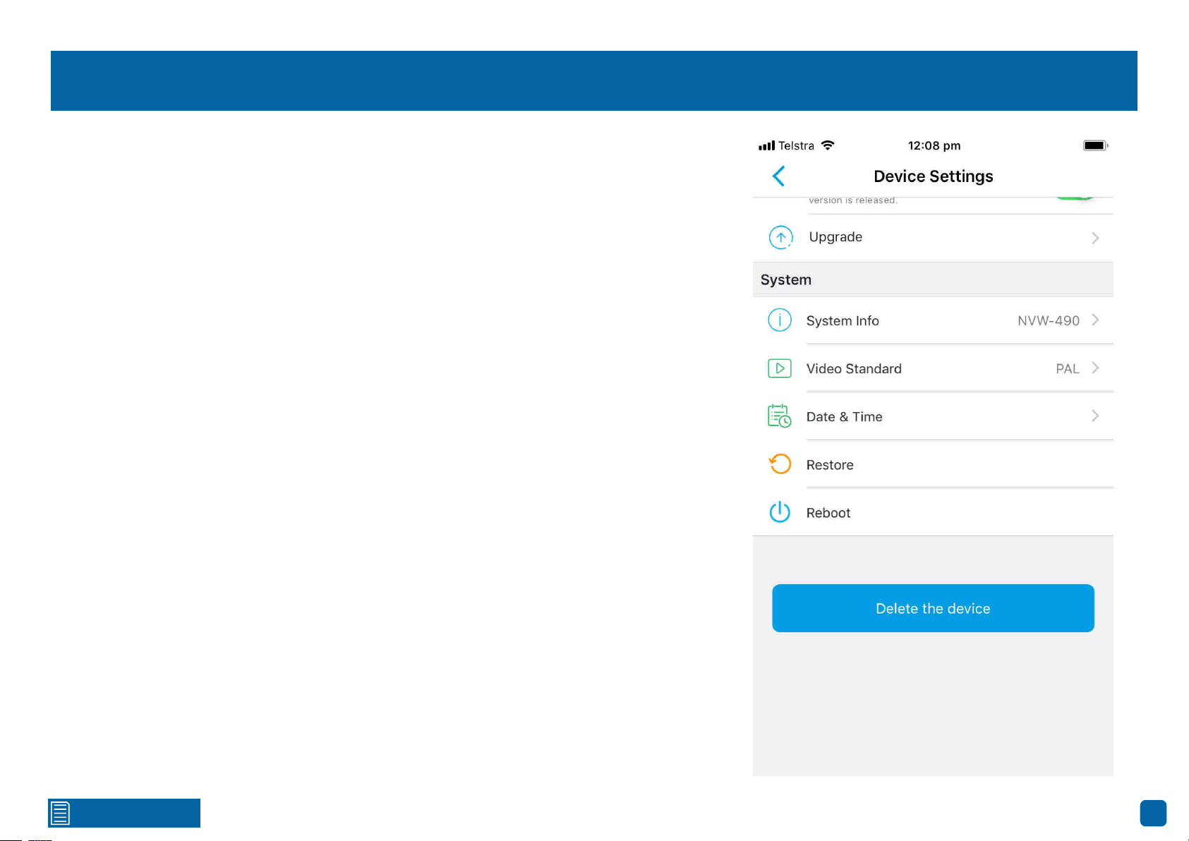Click the 12:08 pm clock
Image resolution: width=1189 pixels, height=841 pixels.
coord(934,145)
